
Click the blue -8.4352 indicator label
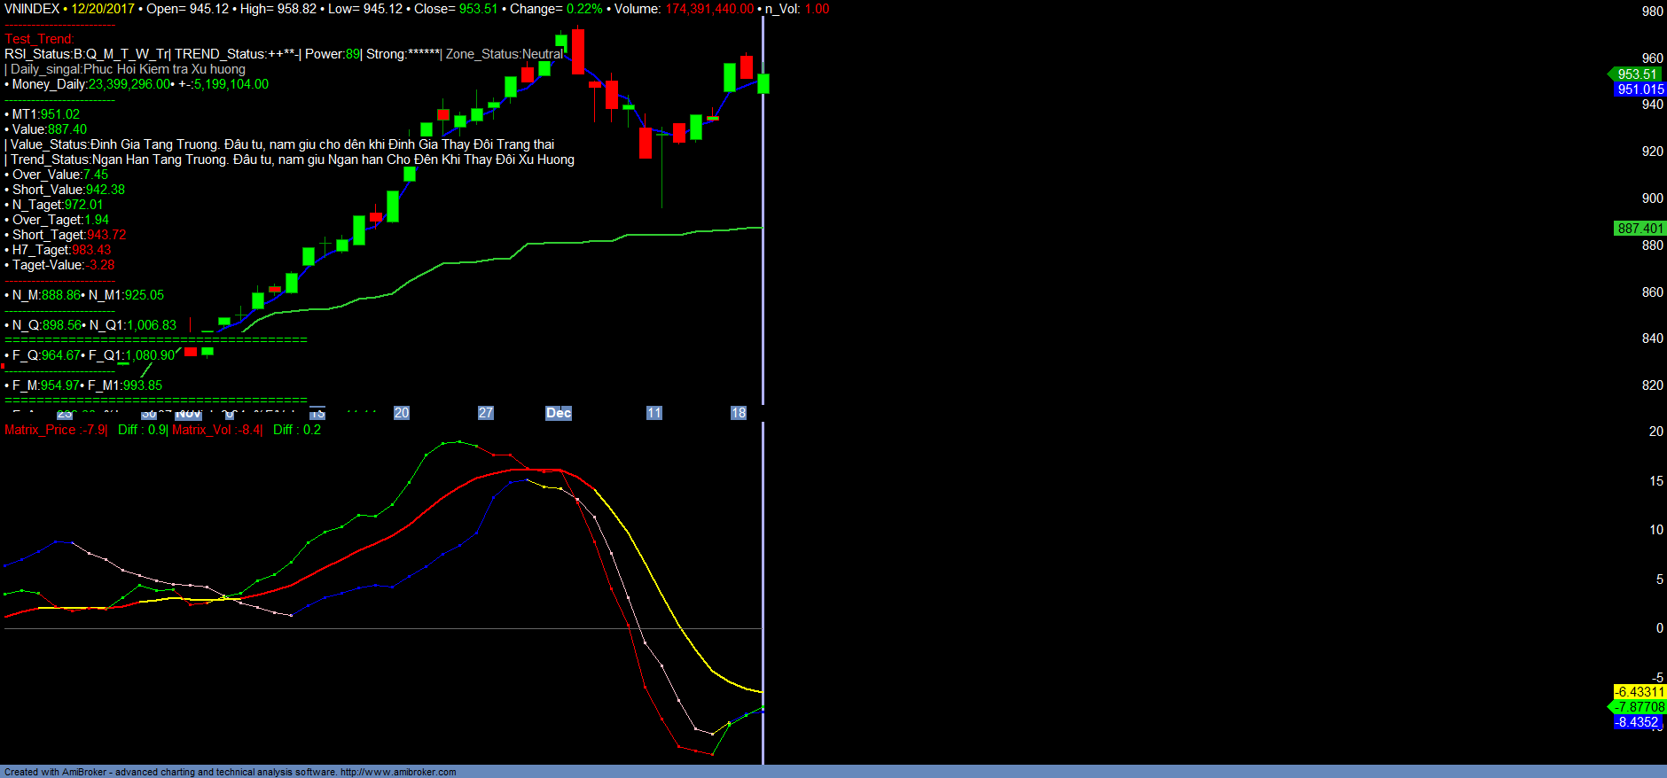pyautogui.click(x=1636, y=722)
